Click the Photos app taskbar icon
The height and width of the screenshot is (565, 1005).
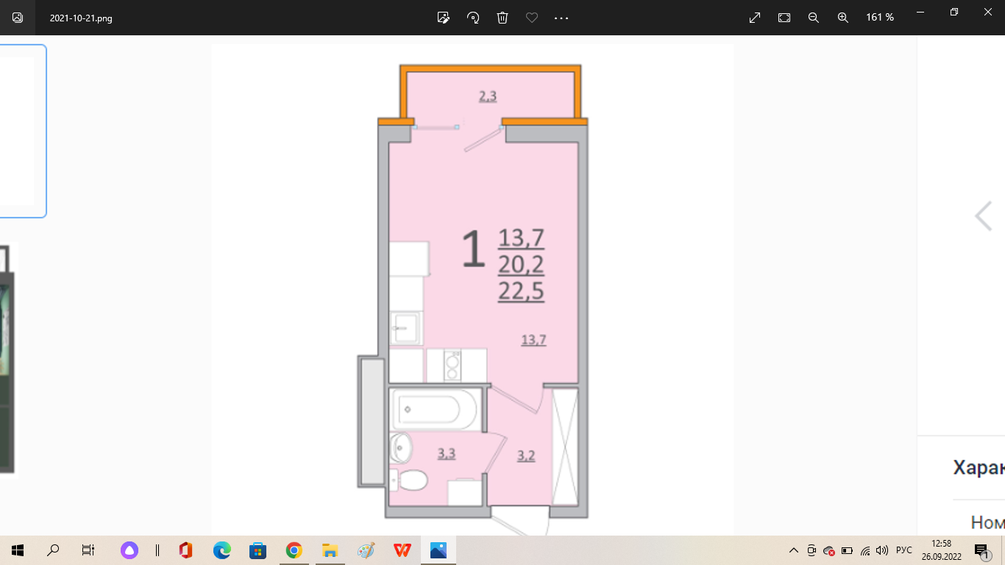[438, 550]
